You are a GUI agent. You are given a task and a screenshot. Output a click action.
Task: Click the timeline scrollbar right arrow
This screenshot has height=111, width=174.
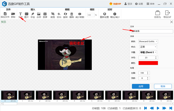(172, 104)
